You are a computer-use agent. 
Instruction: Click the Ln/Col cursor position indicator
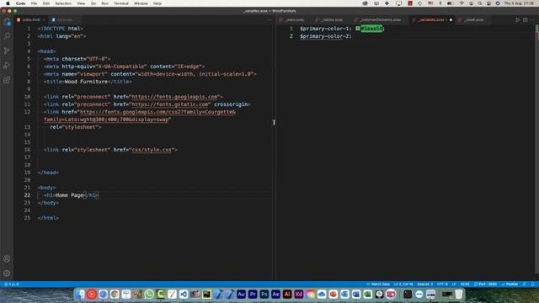[x=403, y=284]
